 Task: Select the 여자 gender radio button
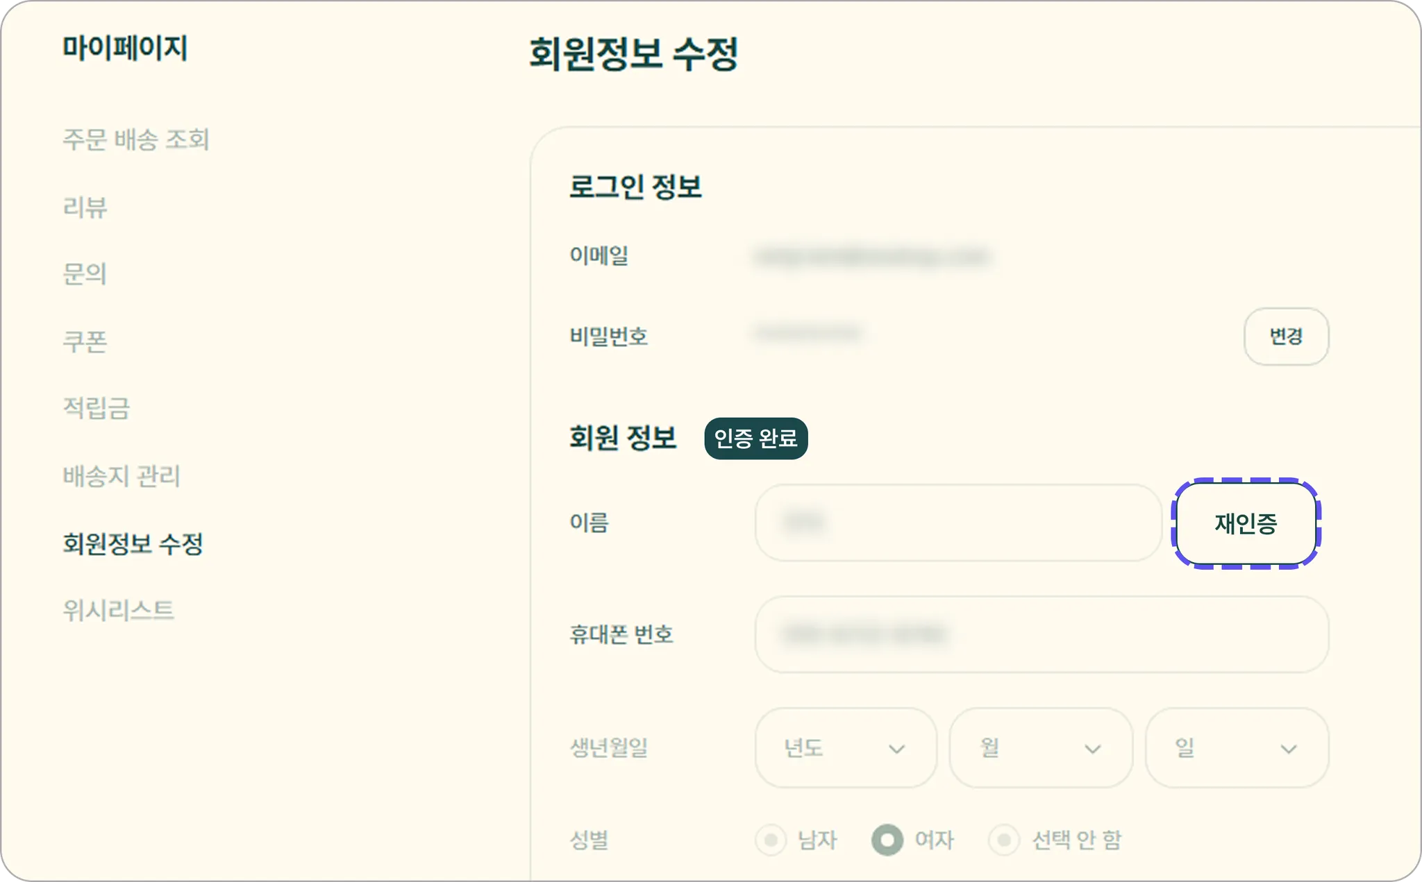click(x=887, y=840)
